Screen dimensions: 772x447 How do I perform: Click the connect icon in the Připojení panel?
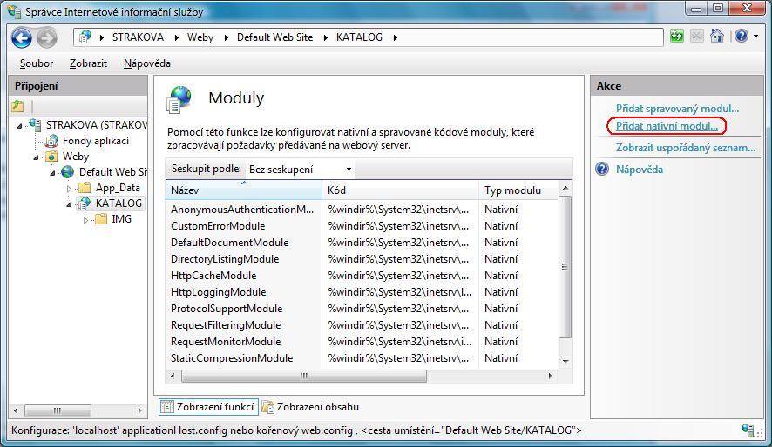18,106
